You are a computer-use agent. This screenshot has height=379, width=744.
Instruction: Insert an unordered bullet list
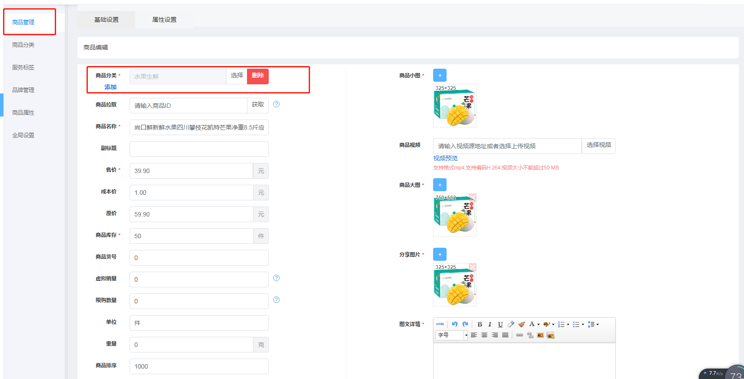pos(576,324)
